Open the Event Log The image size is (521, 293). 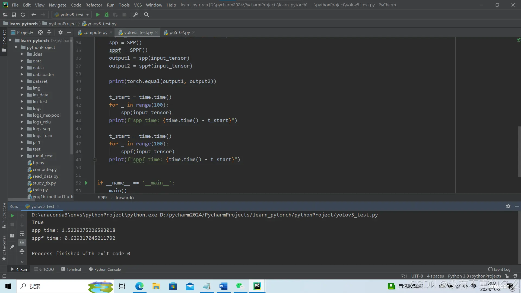(499, 269)
